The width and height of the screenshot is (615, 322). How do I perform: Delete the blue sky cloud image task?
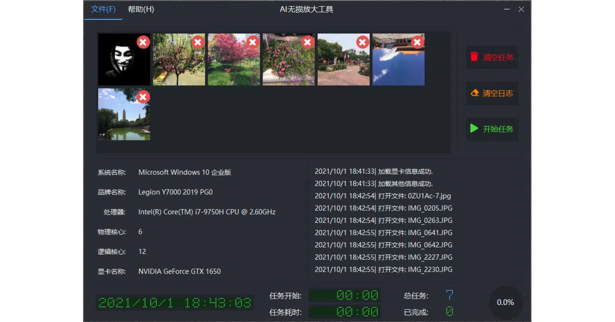click(418, 42)
